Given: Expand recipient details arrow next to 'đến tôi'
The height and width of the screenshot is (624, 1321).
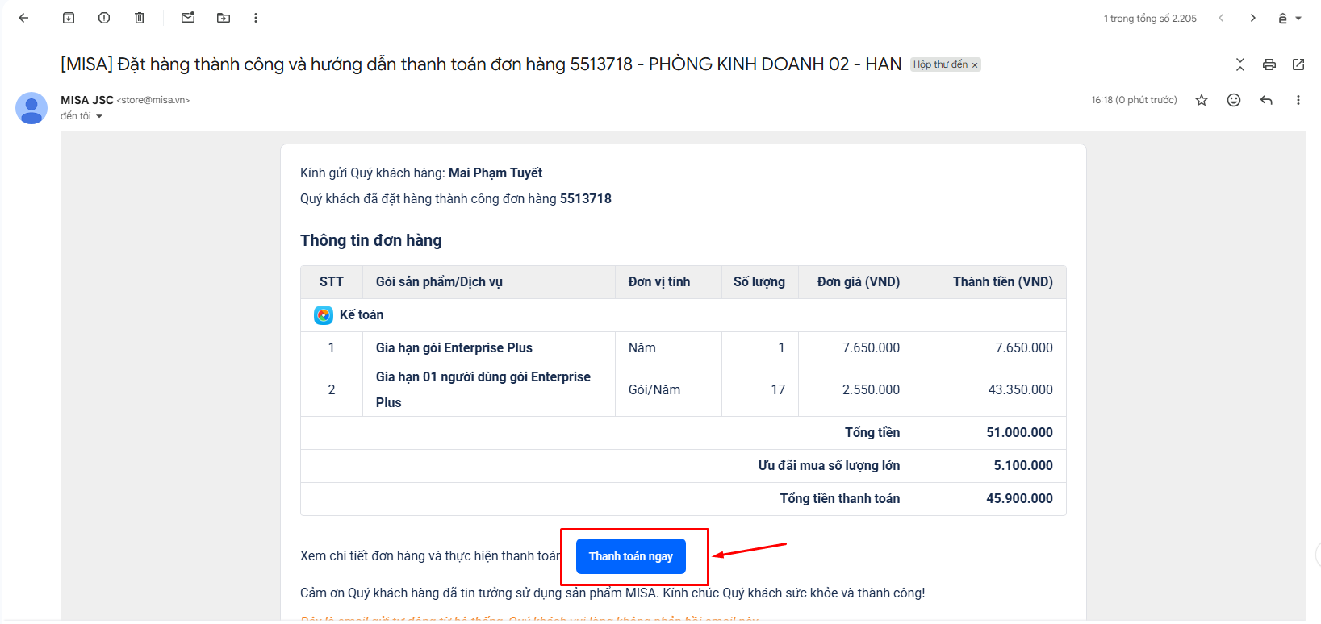Looking at the screenshot, I should pyautogui.click(x=99, y=117).
